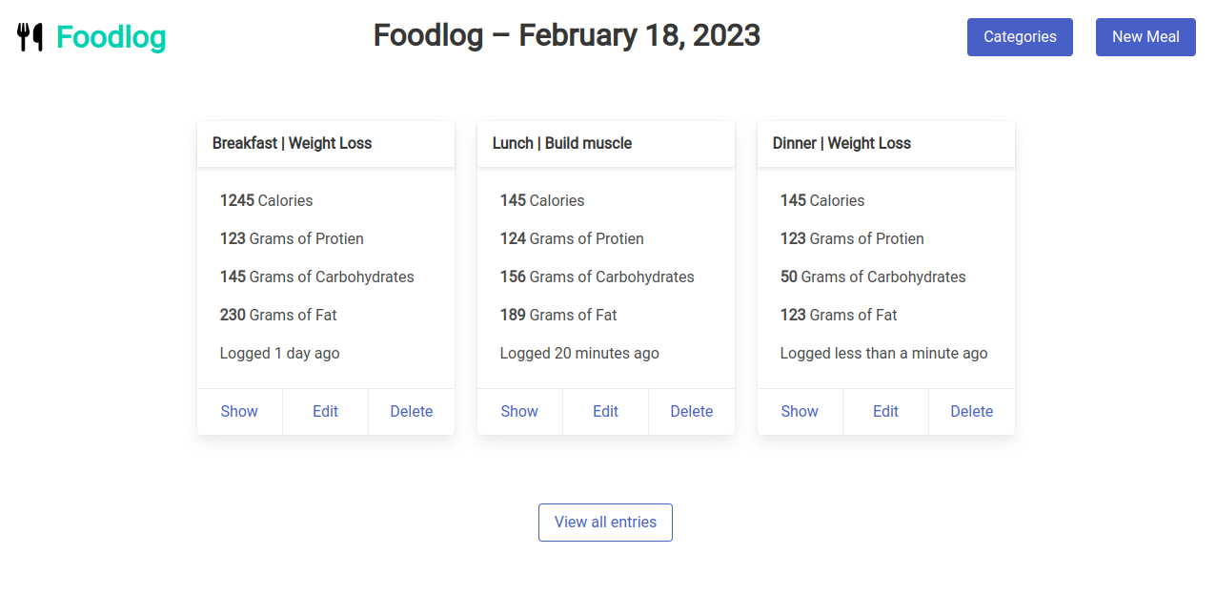View all entries
The image size is (1216, 595).
(x=605, y=522)
